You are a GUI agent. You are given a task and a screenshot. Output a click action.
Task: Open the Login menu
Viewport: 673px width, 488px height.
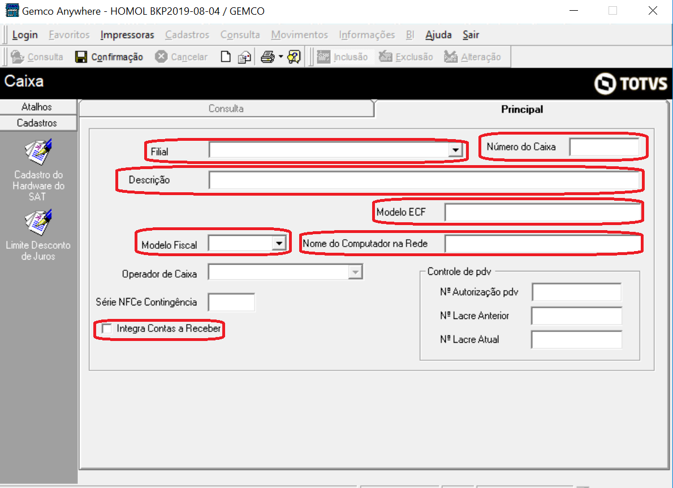[x=25, y=34]
